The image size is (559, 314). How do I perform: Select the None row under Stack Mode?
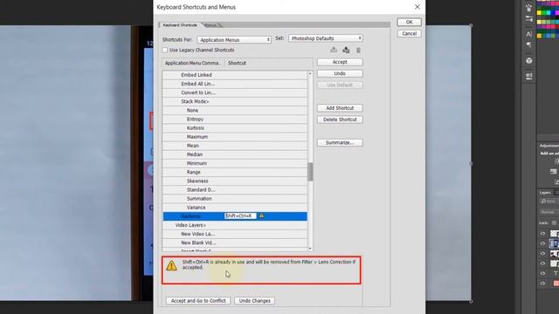tap(235, 111)
